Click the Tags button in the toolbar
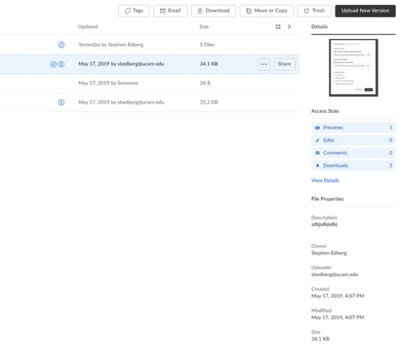Screen dimensions: 400x350 coord(134,11)
